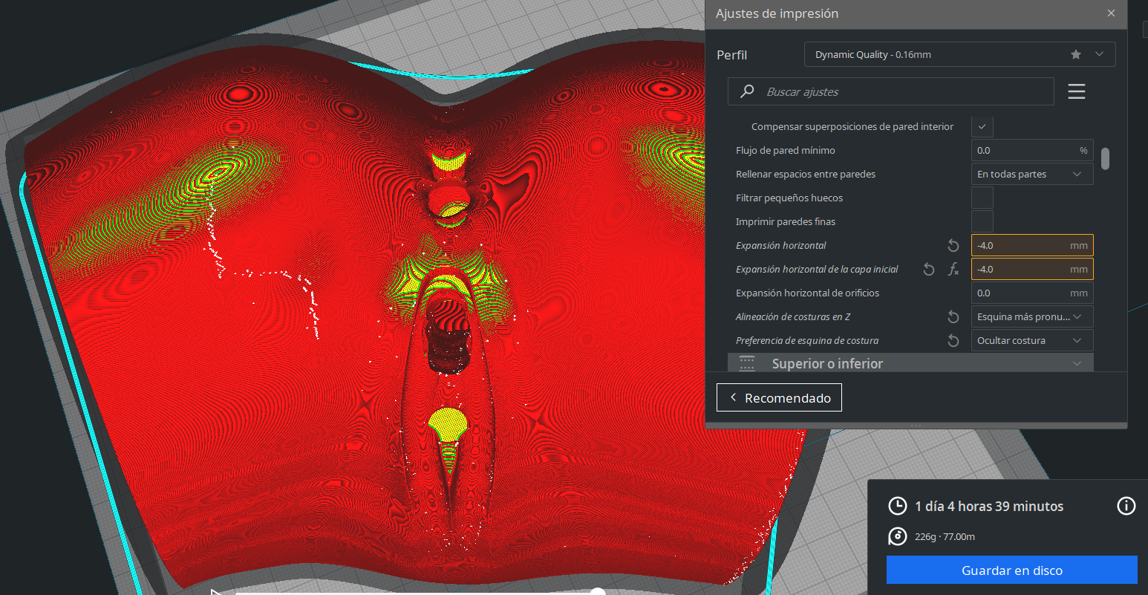Click the Alineación de costuras en Z label

click(x=793, y=316)
